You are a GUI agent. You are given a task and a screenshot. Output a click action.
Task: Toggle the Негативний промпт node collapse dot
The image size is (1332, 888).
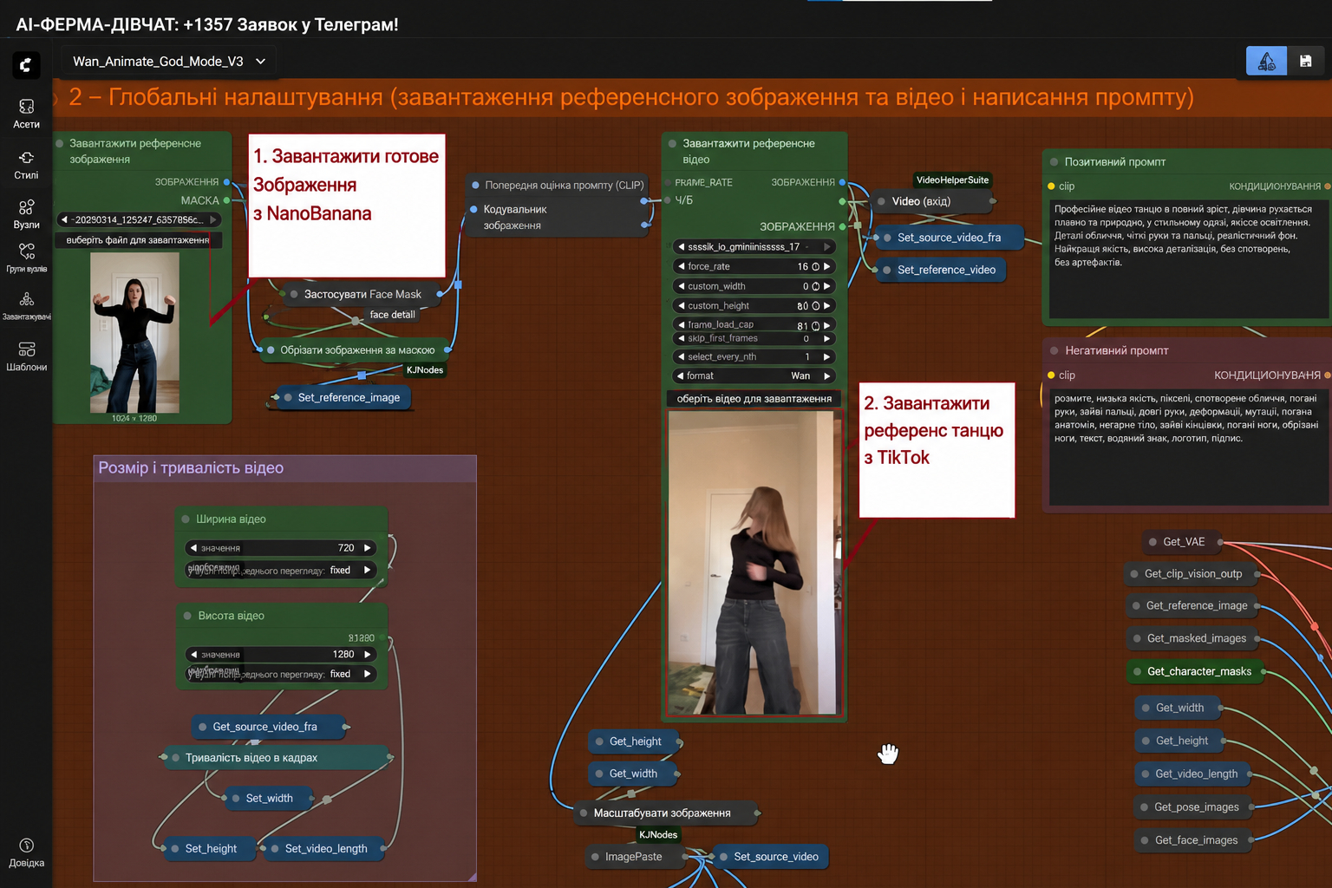[1054, 351]
